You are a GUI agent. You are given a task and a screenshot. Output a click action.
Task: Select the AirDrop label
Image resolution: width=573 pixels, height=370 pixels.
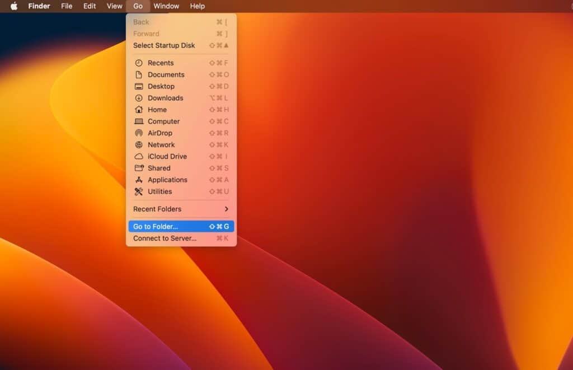click(x=160, y=133)
